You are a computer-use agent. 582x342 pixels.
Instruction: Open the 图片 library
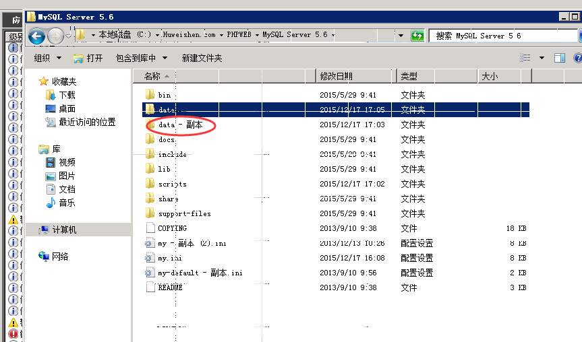[x=61, y=176]
